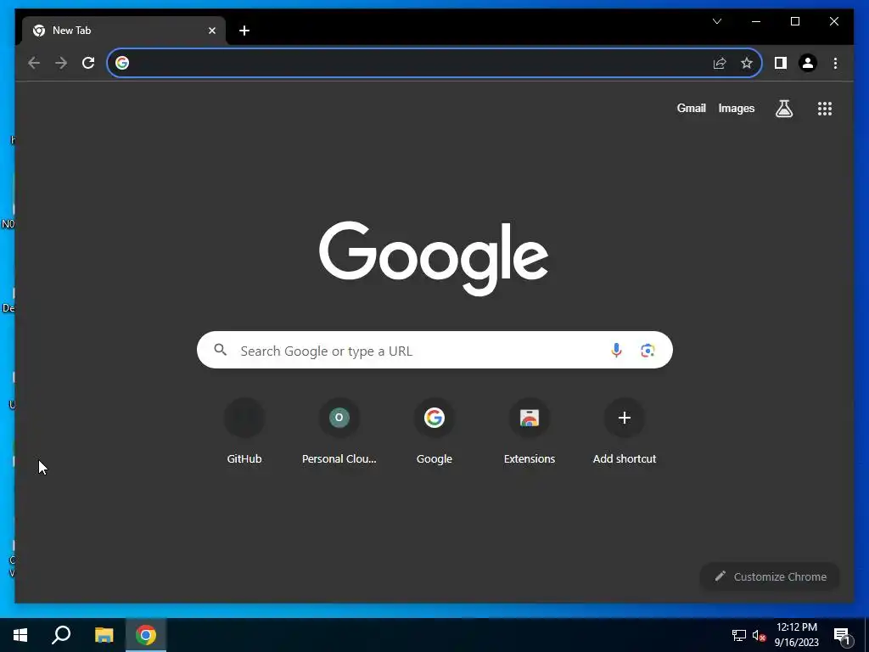Select the New Tab tab
This screenshot has width=869, height=652.
point(123,31)
